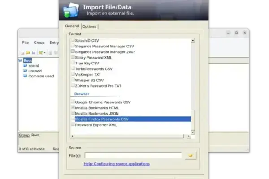
Task: Select Steganos Password Manager 2007 icon
Action: (73, 51)
